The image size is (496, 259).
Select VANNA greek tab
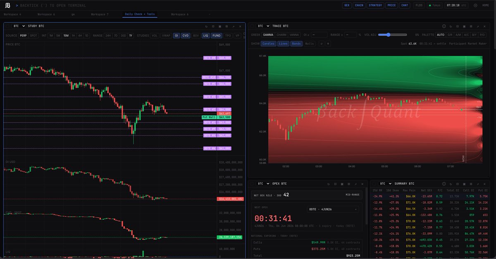(294, 35)
